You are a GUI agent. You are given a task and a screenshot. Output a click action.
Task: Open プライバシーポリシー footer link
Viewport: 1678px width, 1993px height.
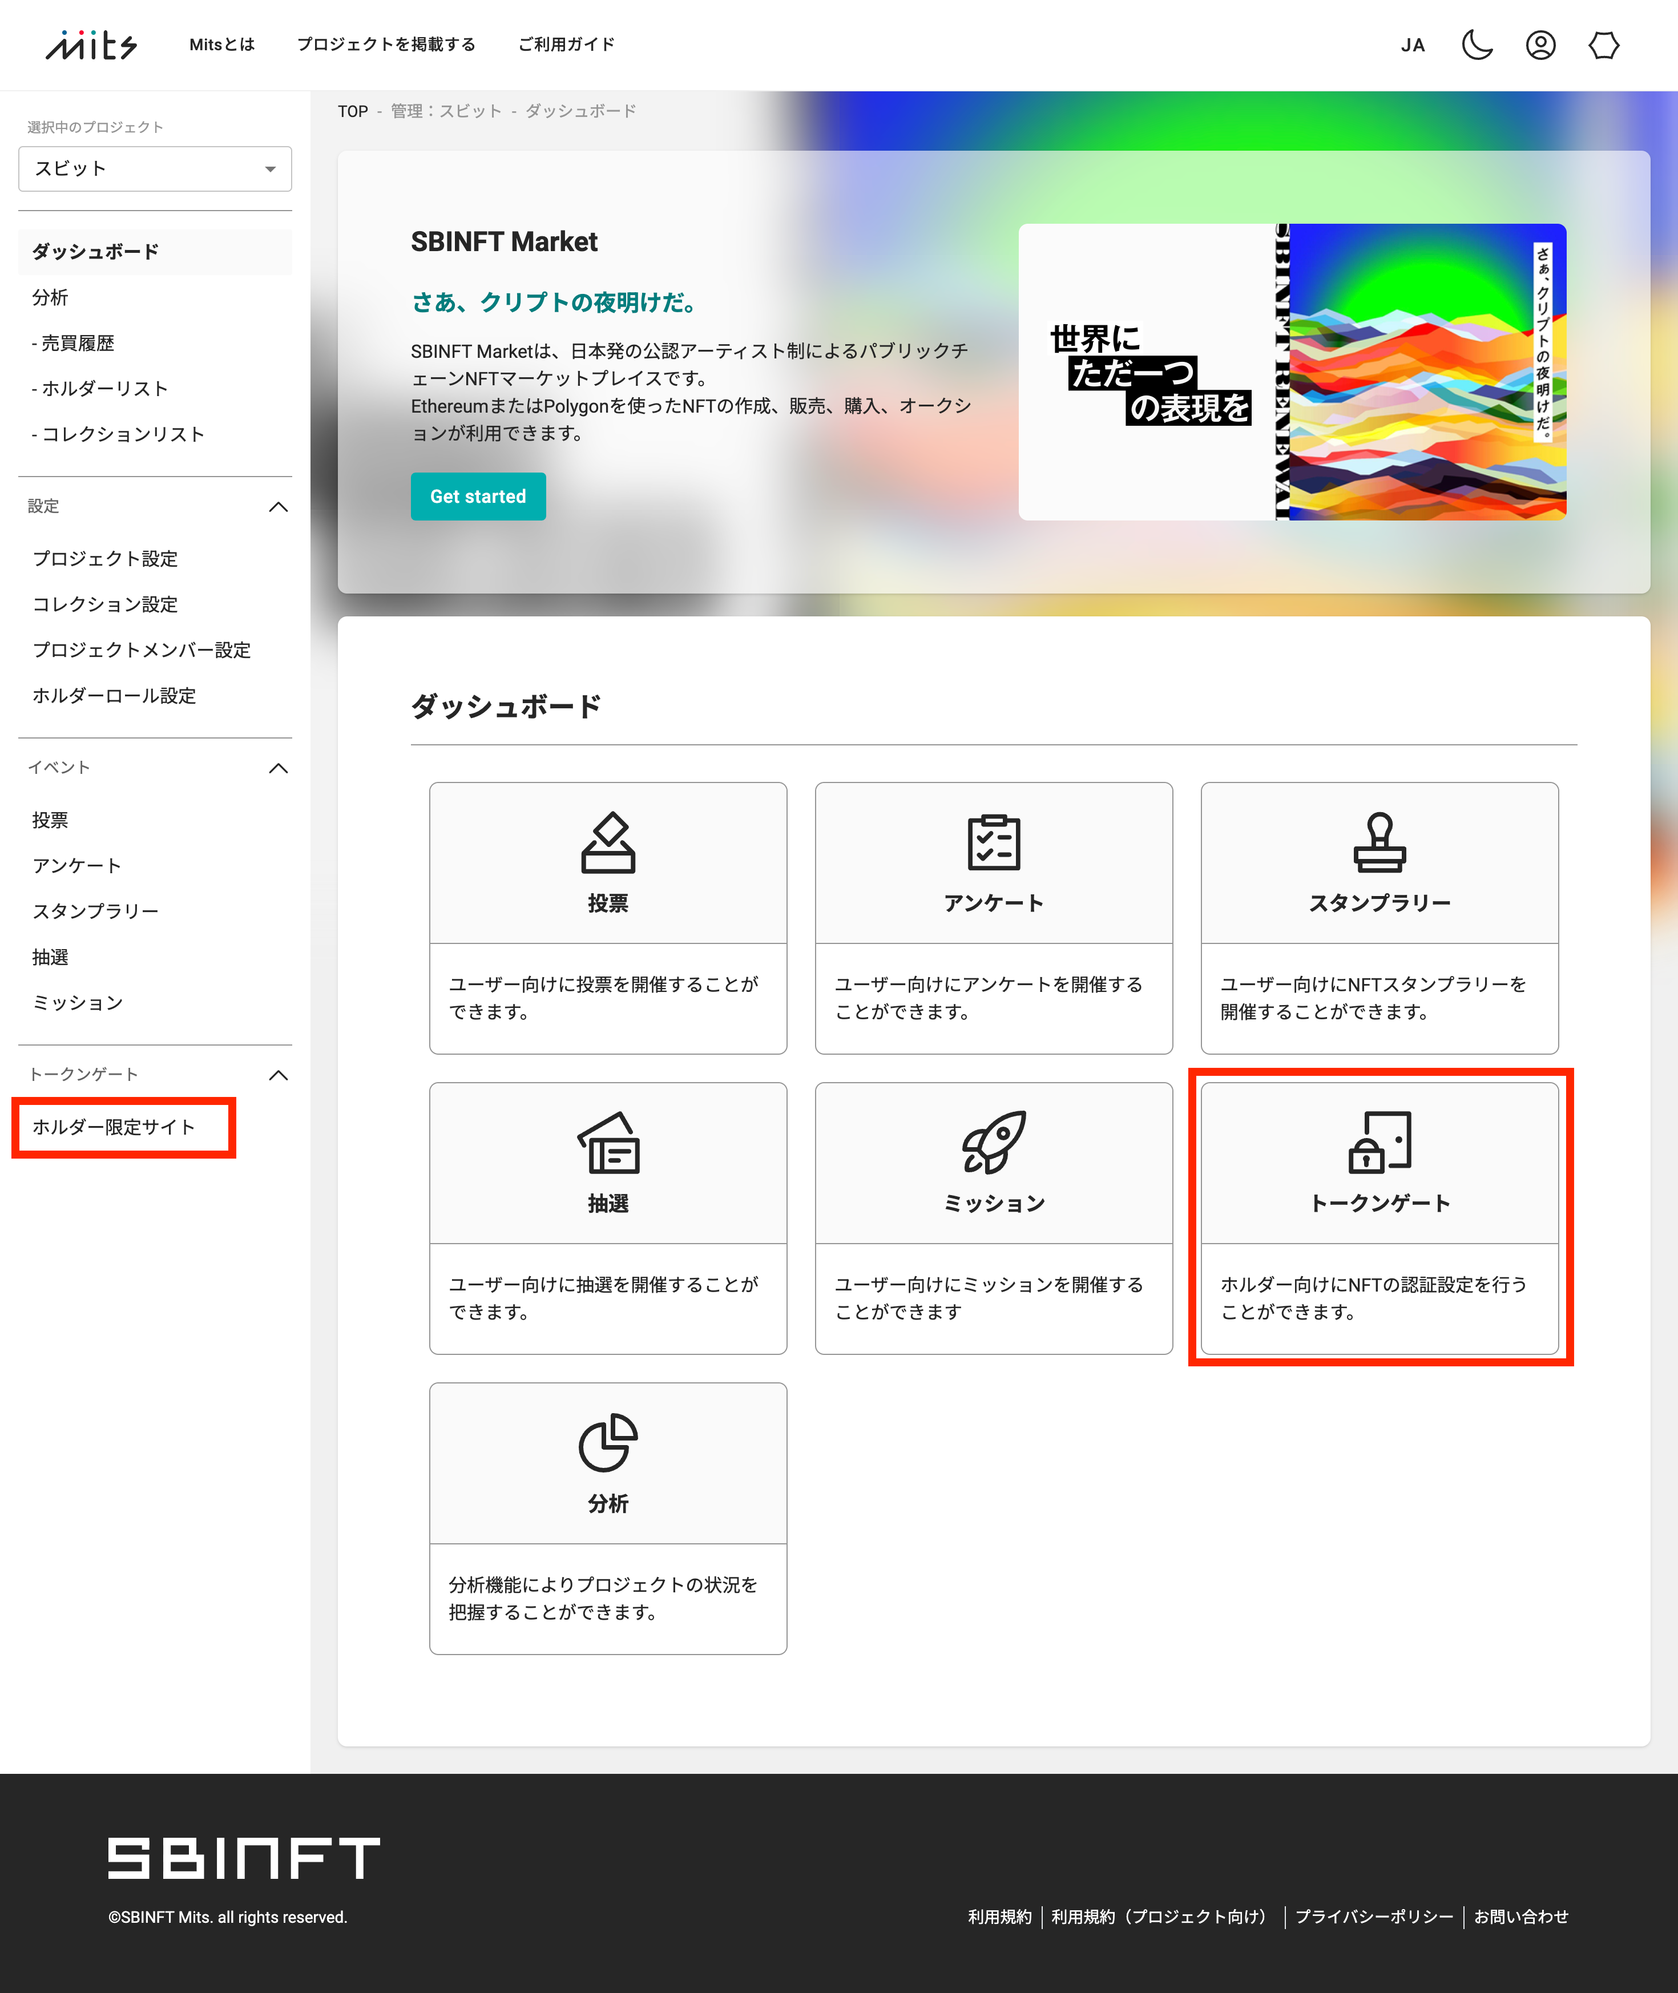1374,1917
